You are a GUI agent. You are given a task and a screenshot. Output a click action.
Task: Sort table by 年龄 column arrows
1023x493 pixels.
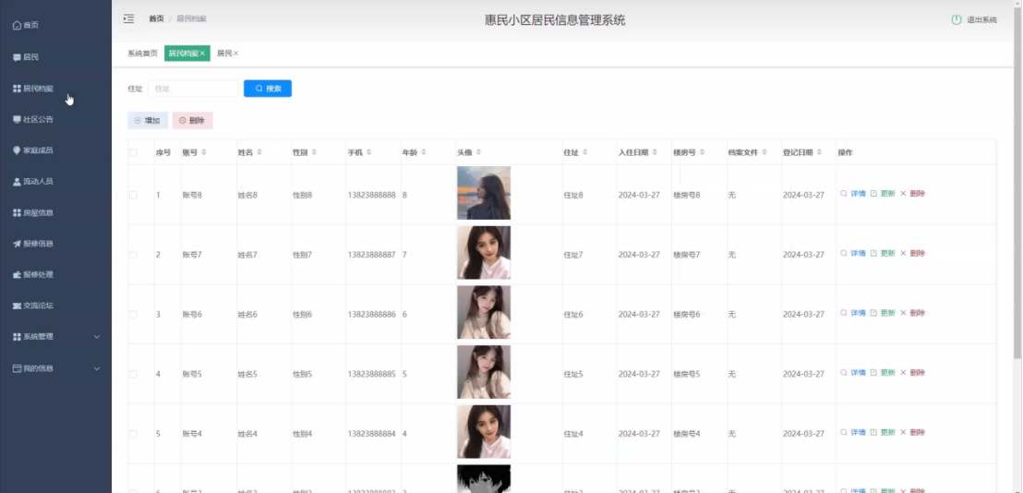(x=424, y=152)
